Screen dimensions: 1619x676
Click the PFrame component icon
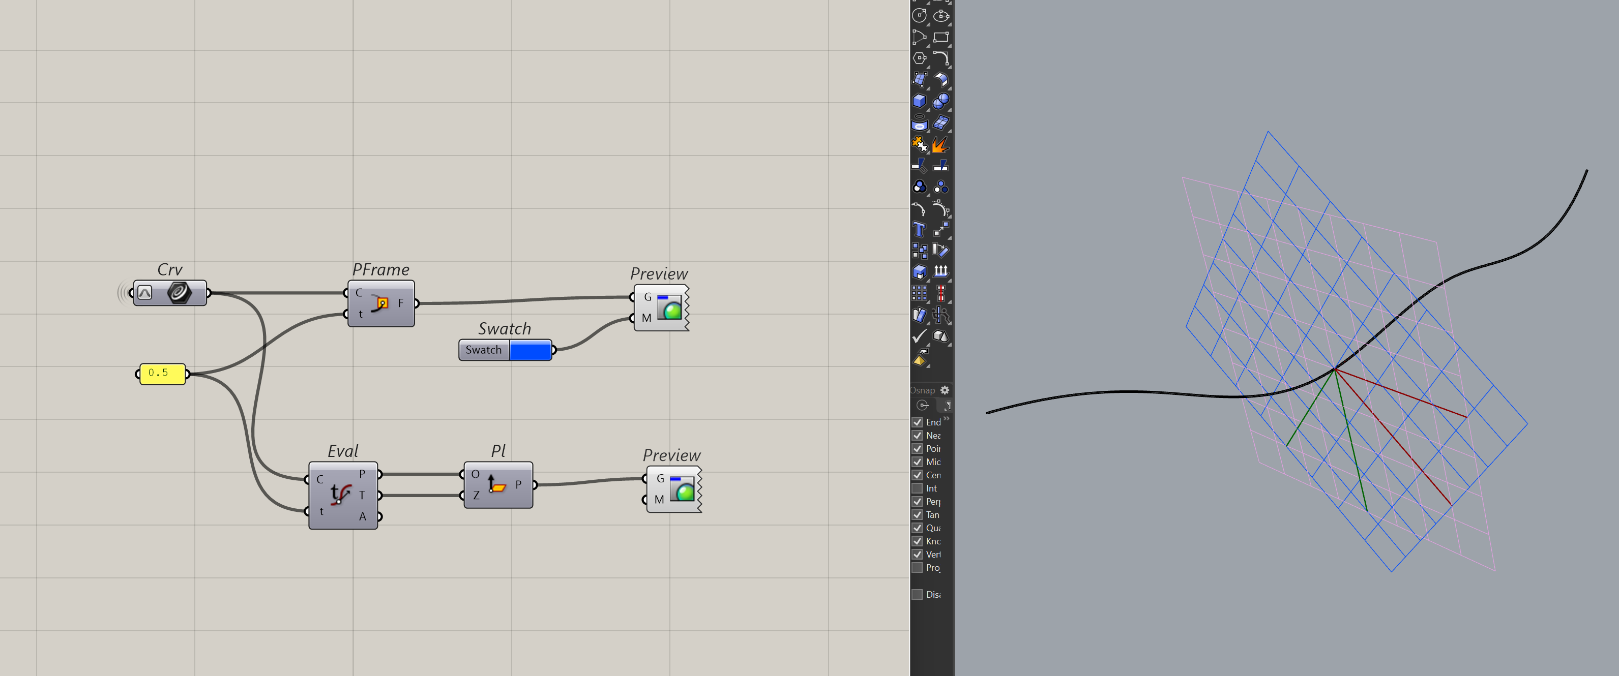[381, 303]
